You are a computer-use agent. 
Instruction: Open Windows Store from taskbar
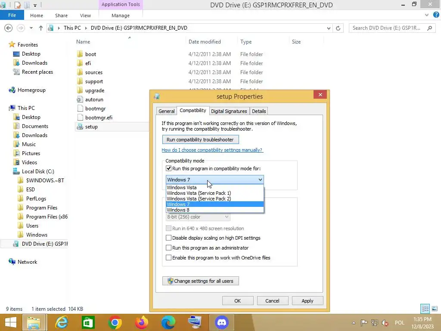(88, 322)
